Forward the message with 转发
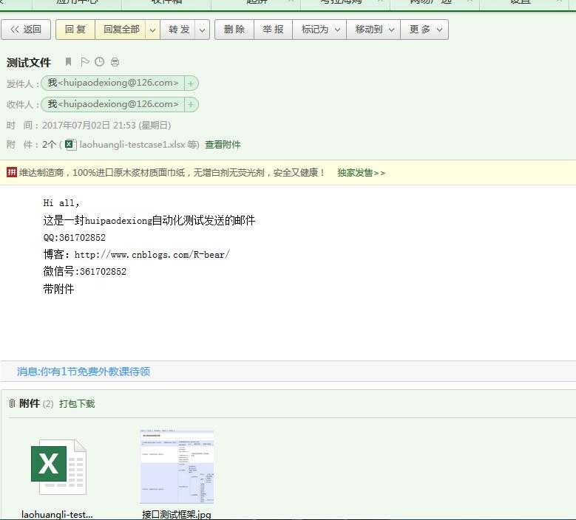576x520 pixels. tap(179, 30)
